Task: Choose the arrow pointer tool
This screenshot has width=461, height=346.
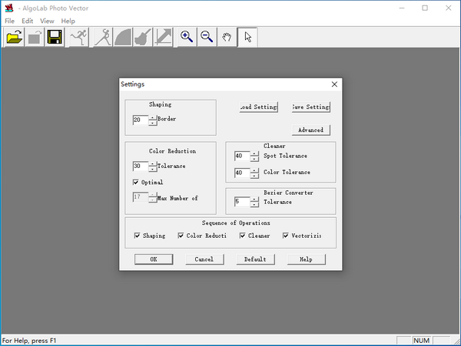Action: pyautogui.click(x=248, y=37)
